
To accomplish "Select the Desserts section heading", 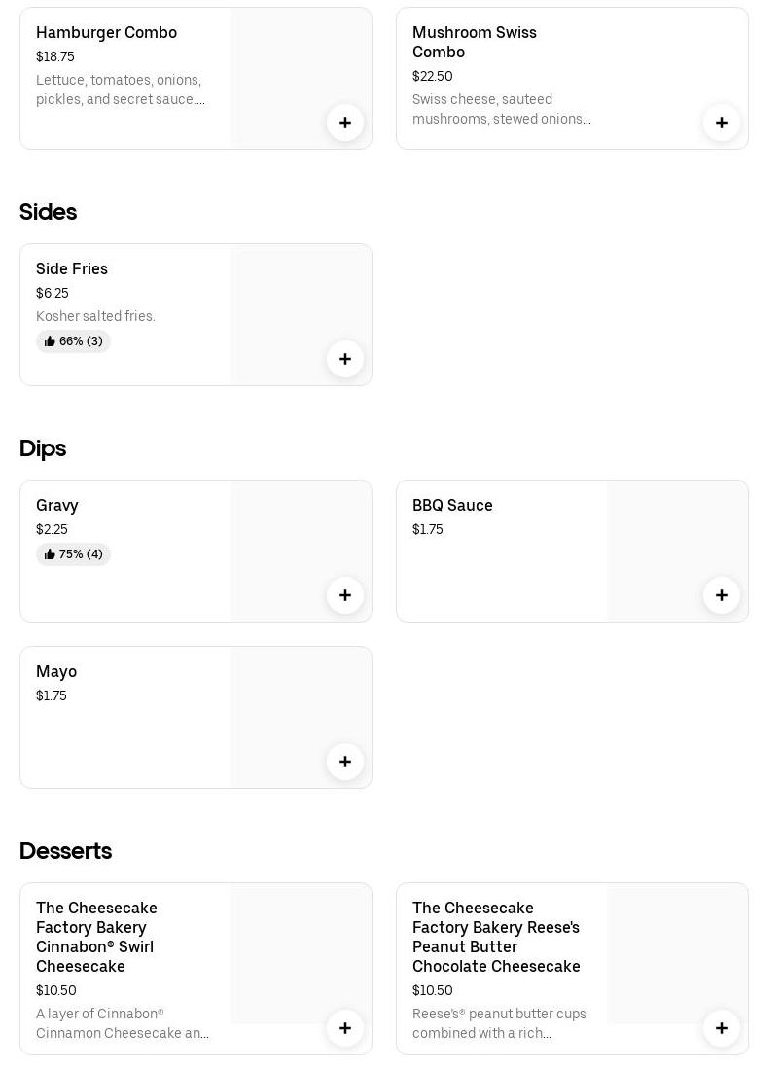I will click(65, 851).
